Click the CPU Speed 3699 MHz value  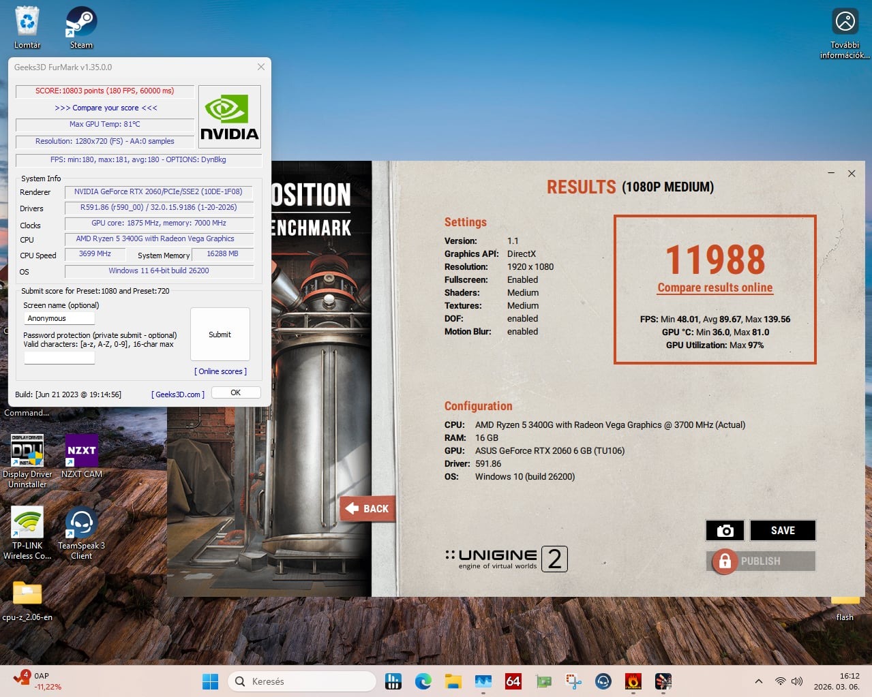pyautogui.click(x=95, y=253)
